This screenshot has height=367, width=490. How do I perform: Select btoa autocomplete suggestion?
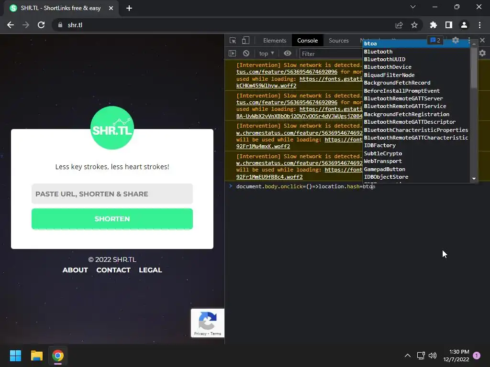point(416,43)
